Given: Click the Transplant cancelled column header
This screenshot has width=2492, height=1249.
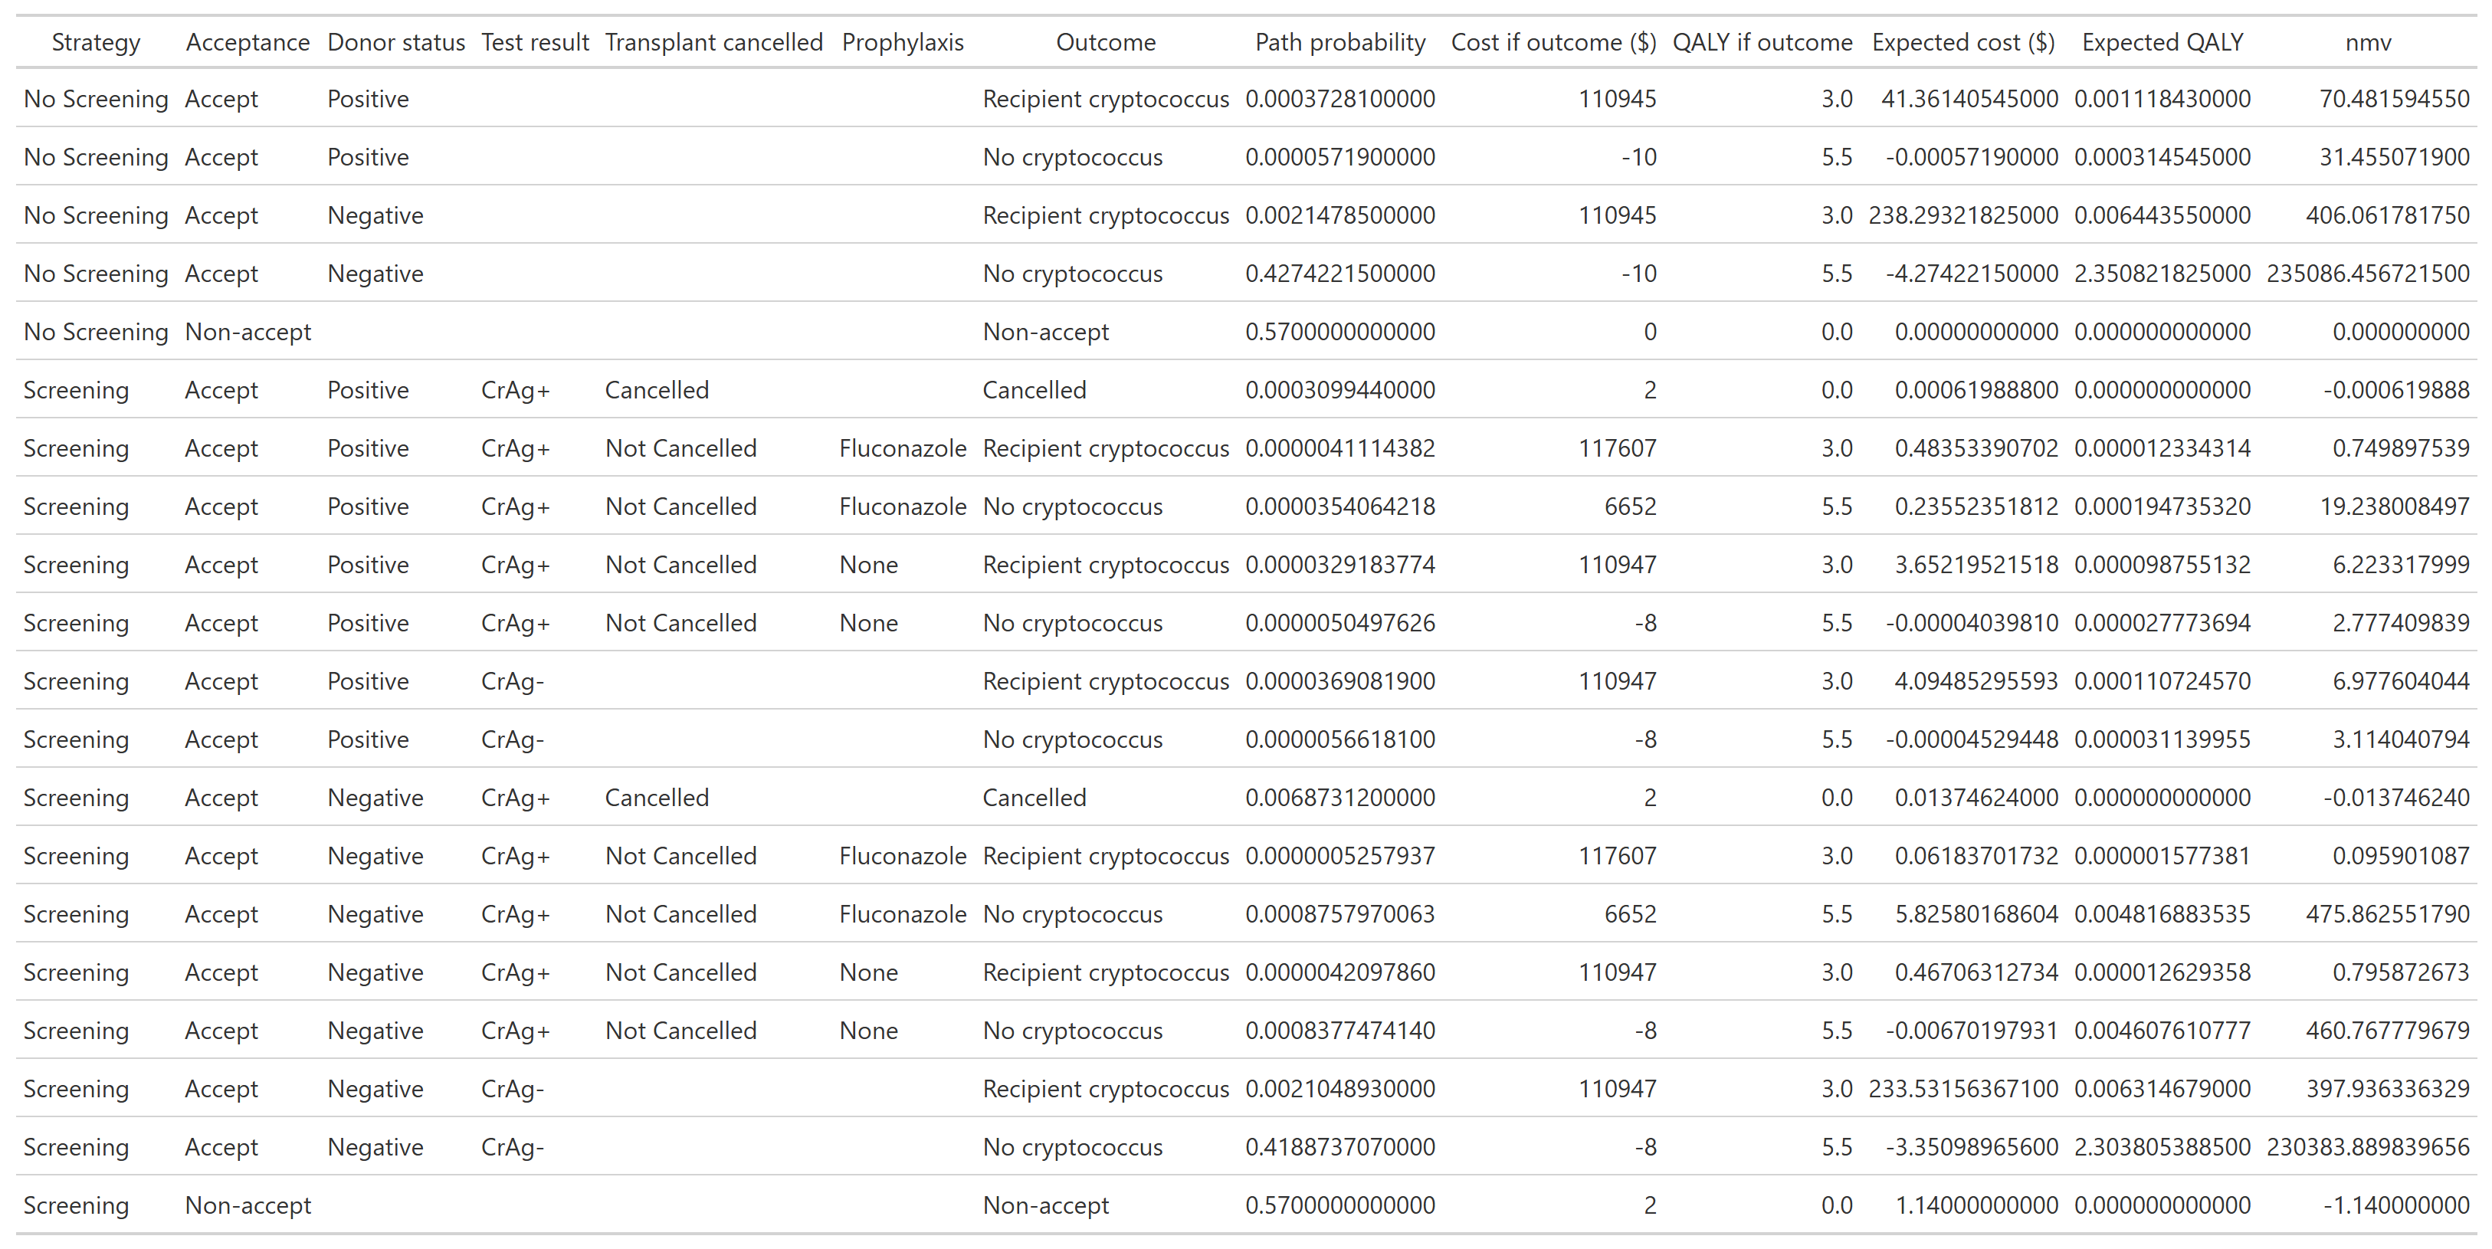Looking at the screenshot, I should pos(714,43).
